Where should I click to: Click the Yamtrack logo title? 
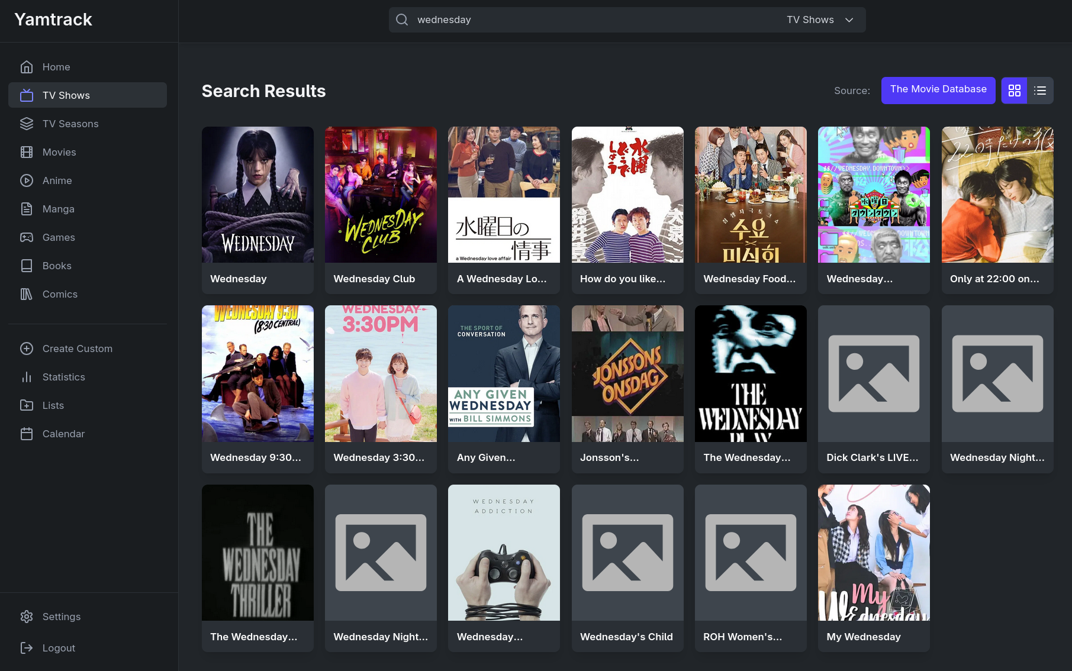[53, 20]
